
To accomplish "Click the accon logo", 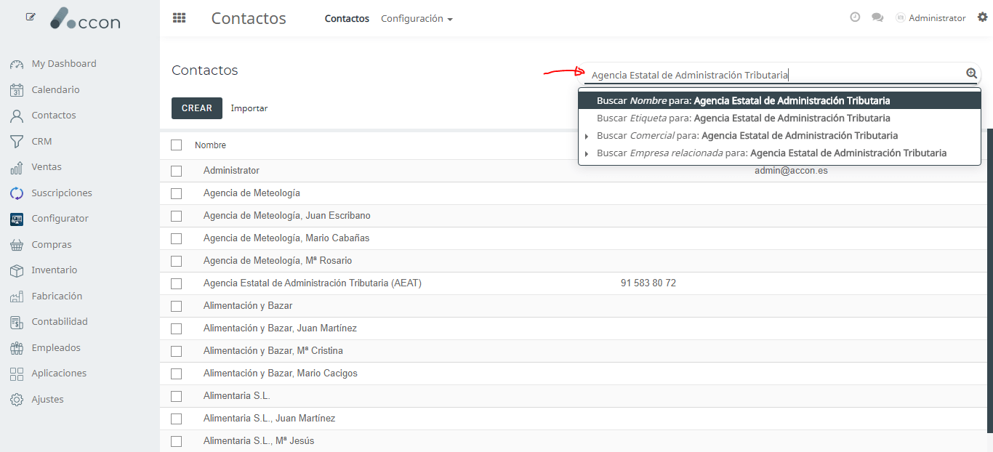I will [85, 19].
